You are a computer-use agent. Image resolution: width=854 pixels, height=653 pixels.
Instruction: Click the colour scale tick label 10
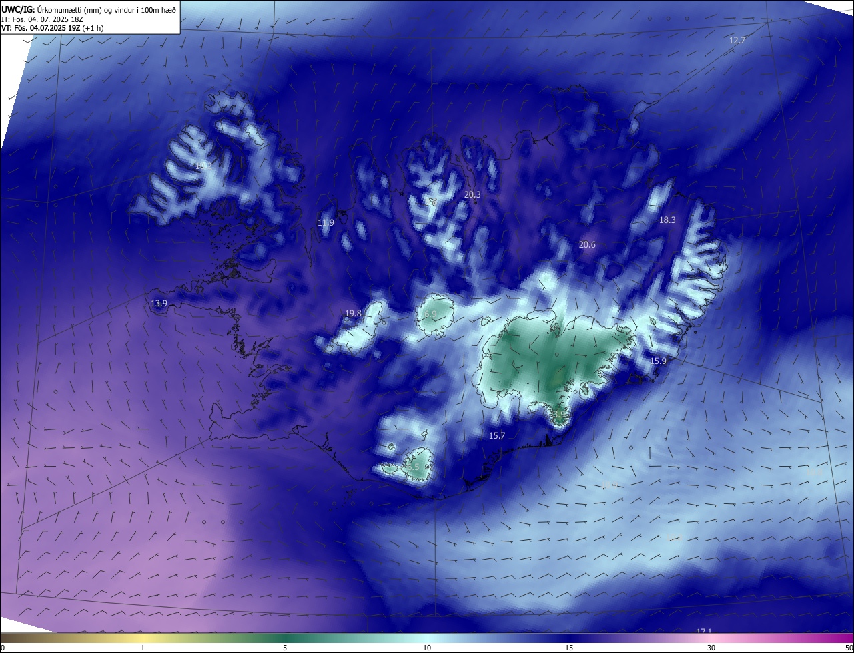(427, 648)
